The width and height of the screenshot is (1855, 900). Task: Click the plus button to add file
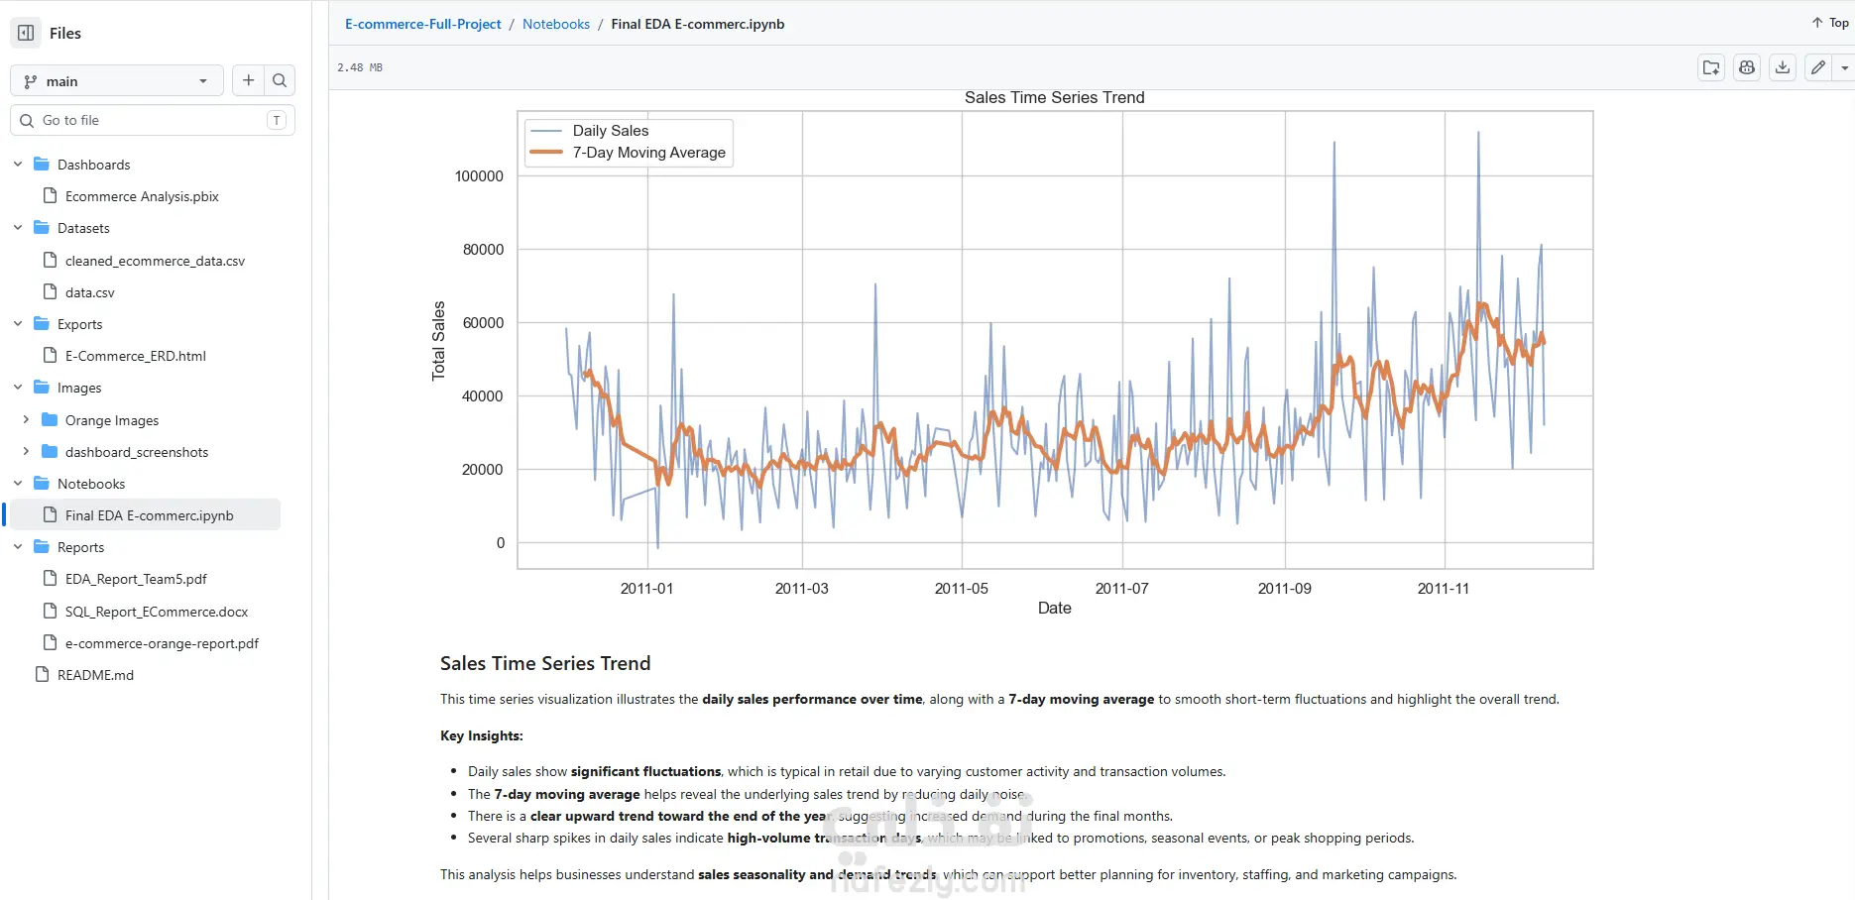click(x=249, y=80)
